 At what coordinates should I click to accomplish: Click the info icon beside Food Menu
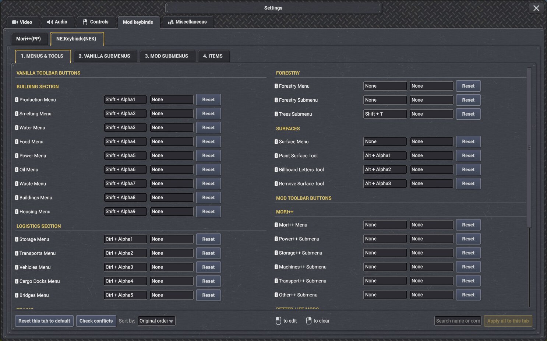click(x=17, y=142)
